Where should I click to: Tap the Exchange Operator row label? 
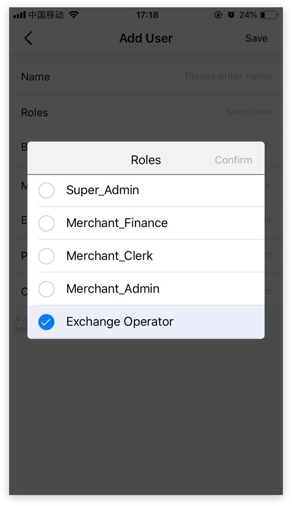(x=120, y=322)
